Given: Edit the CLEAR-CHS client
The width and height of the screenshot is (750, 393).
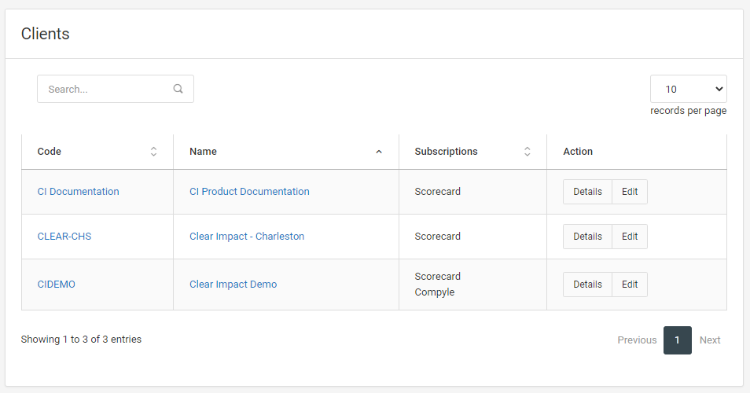Looking at the screenshot, I should pos(630,237).
